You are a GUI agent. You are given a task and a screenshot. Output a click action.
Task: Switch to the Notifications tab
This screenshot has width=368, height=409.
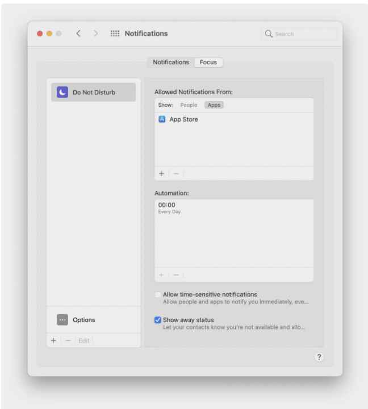[171, 62]
